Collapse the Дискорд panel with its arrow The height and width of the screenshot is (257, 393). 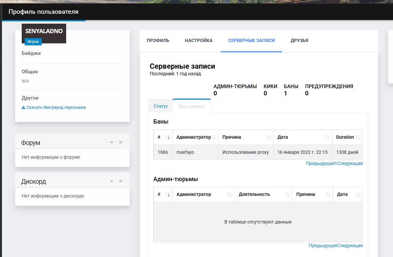point(112,181)
